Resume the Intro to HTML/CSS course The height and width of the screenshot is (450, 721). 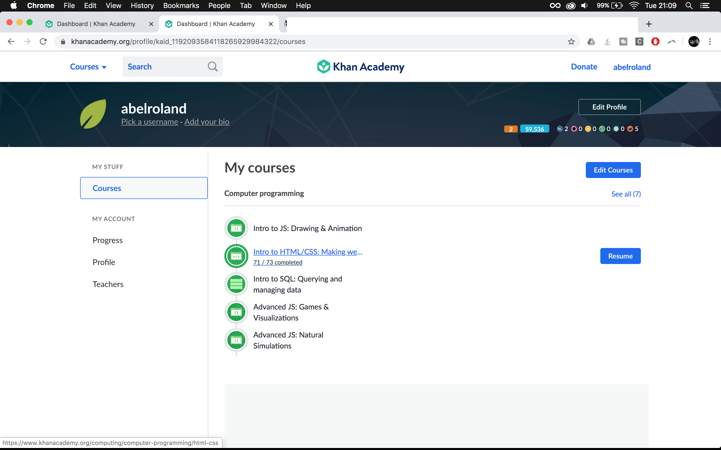coord(620,256)
